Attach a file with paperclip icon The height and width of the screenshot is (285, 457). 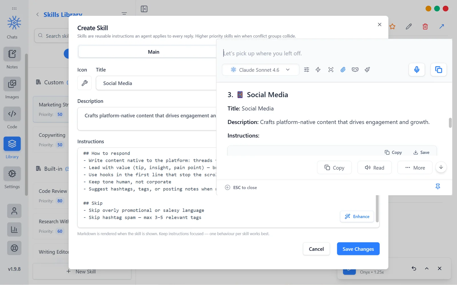point(343,70)
